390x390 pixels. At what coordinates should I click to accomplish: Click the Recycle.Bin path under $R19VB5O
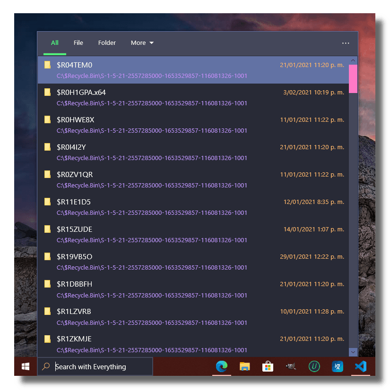152,267
